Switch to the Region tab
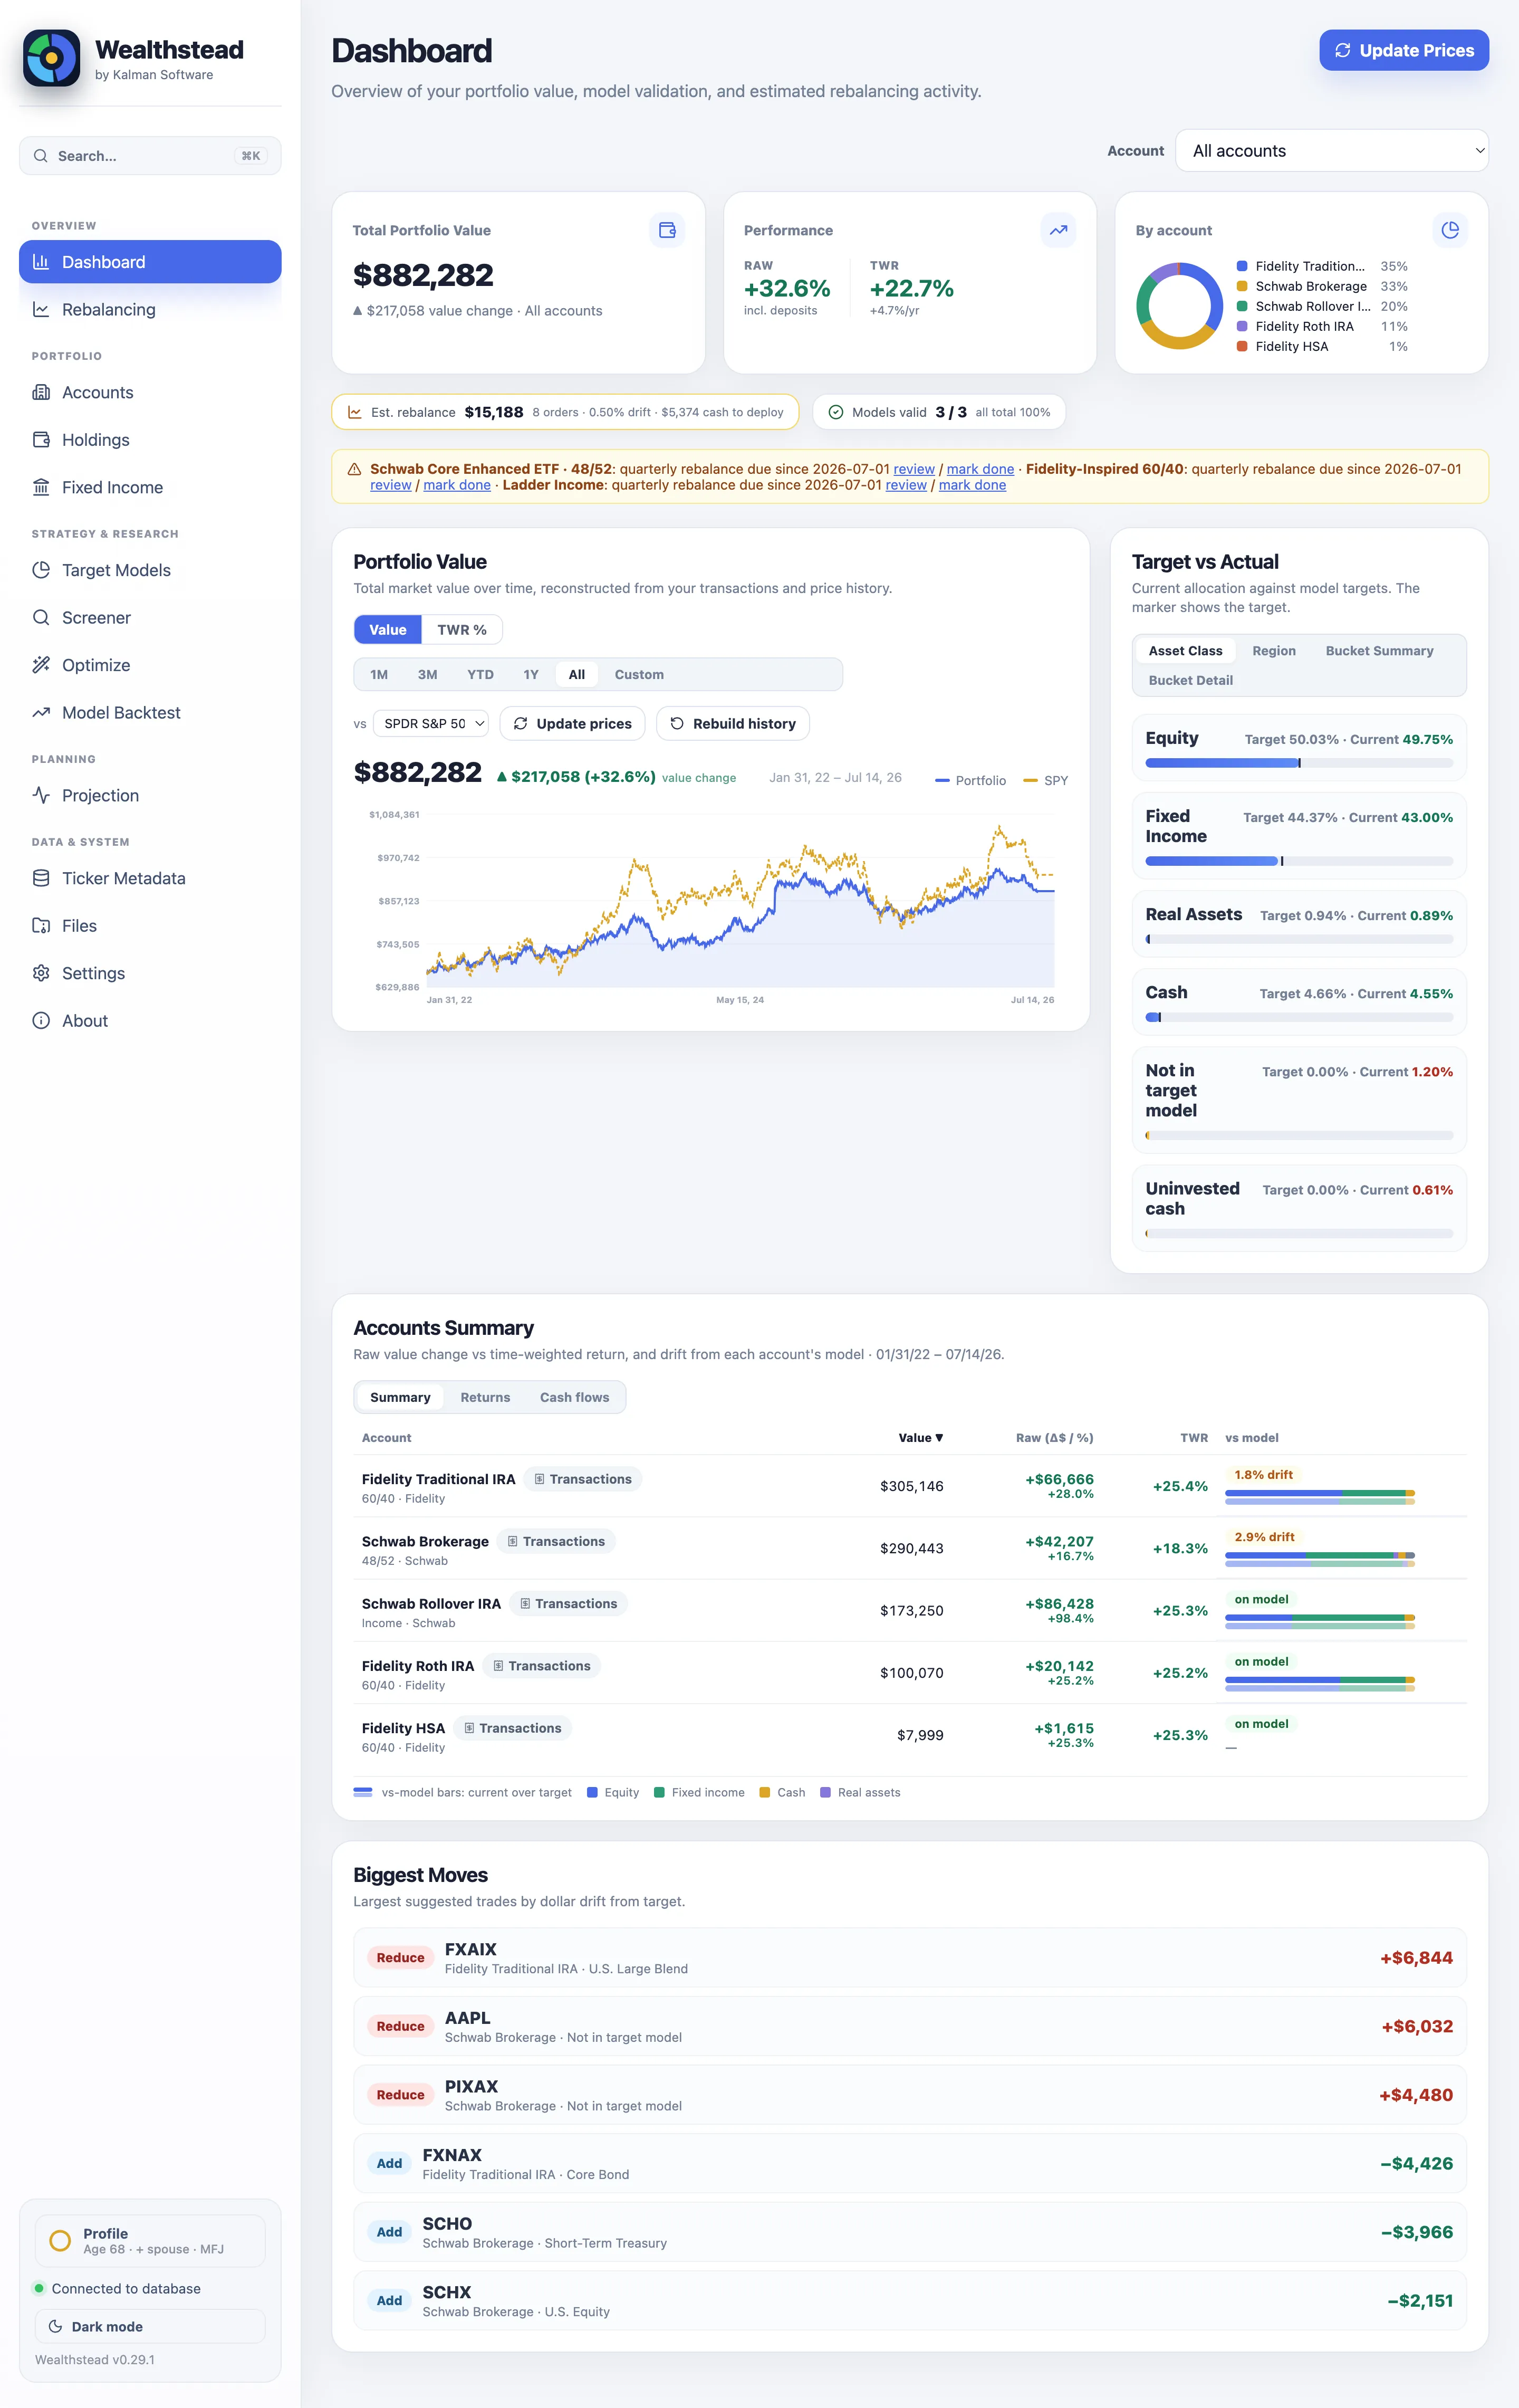 (x=1274, y=651)
